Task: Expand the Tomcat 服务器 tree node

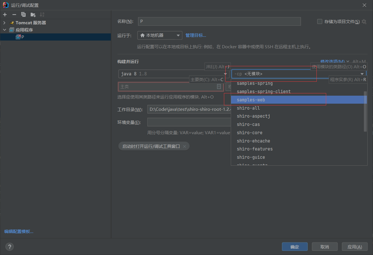Action: click(4, 23)
